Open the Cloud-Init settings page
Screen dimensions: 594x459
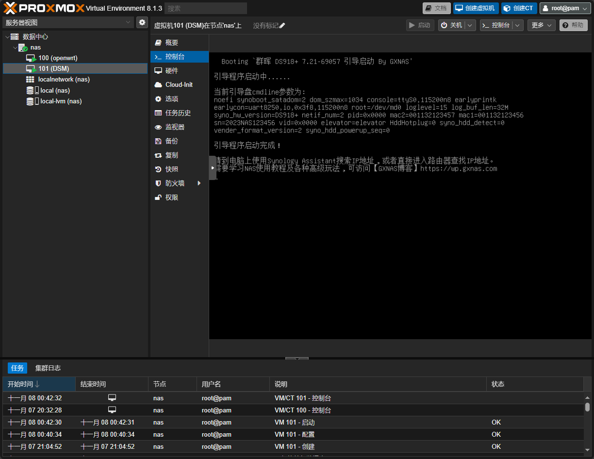click(x=179, y=85)
